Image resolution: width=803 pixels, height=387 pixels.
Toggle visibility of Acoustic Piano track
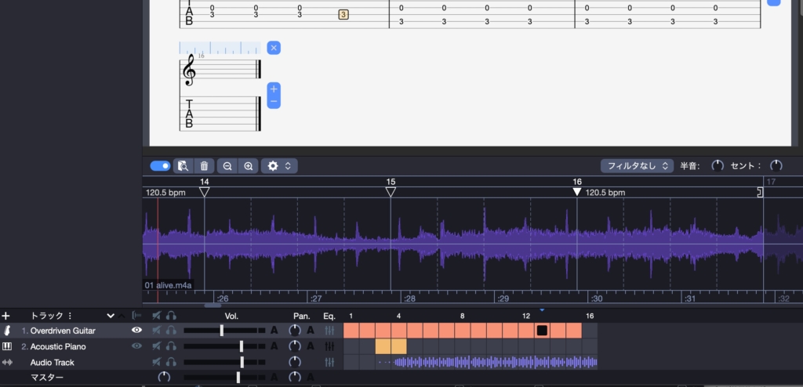point(136,346)
